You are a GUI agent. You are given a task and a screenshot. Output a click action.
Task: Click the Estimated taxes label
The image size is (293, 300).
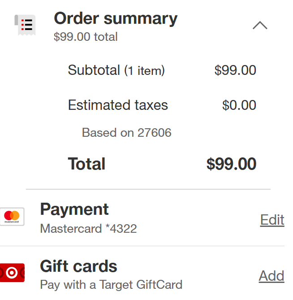tap(118, 105)
